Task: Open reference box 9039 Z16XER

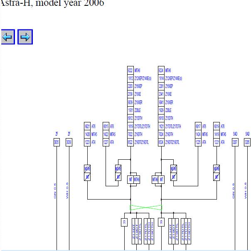Action: pos(130,102)
